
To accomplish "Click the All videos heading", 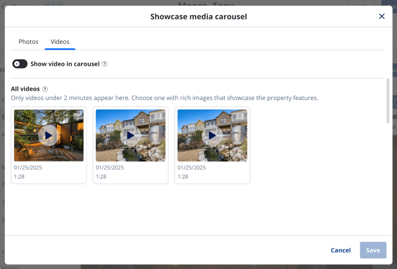I will (x=25, y=89).
